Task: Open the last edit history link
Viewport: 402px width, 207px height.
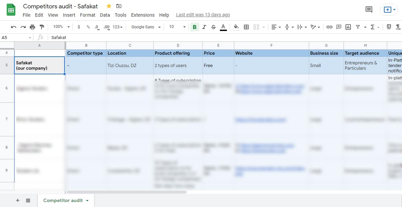Action: pyautogui.click(x=203, y=15)
